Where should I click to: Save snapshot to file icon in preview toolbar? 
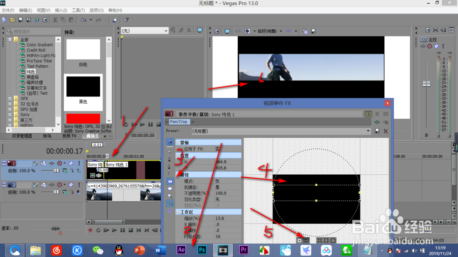(313, 31)
